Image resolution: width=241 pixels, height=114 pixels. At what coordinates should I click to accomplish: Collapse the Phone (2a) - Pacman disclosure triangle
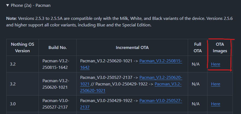8,5
